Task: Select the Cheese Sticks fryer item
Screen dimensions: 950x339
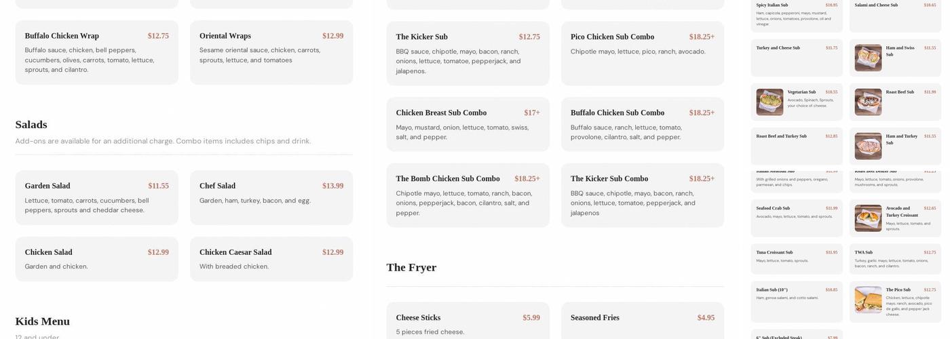Action: pyautogui.click(x=468, y=321)
